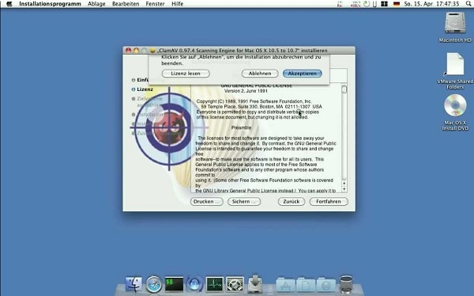474x296 pixels.
Task: Open the Installationsprogramm menu
Action: click(x=50, y=4)
